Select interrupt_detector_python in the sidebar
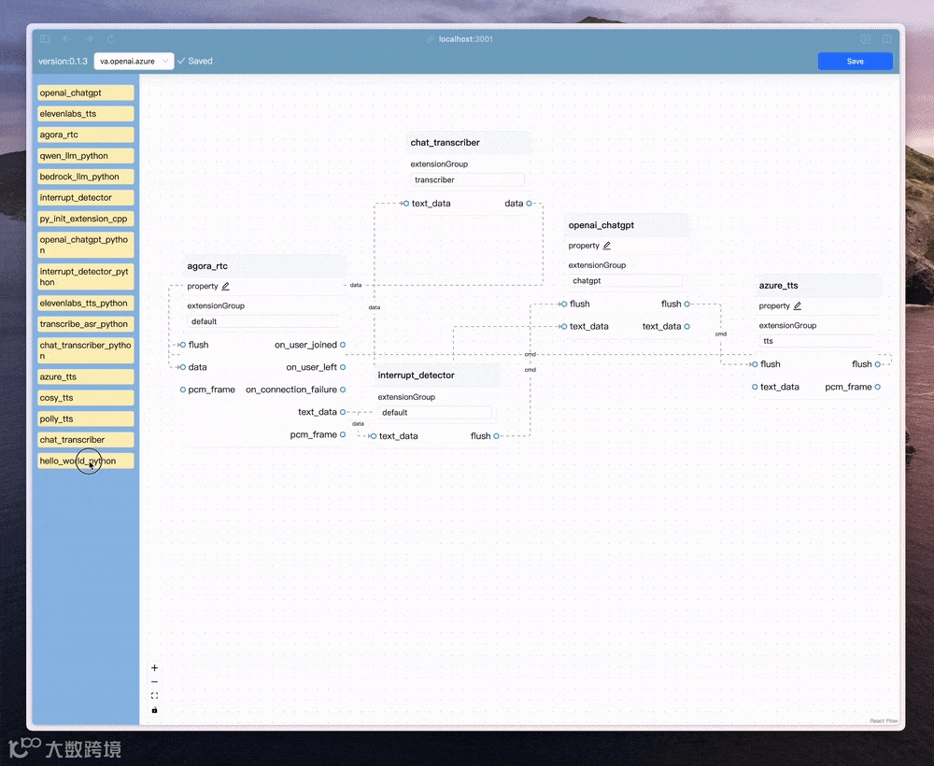This screenshot has width=934, height=766. (86, 277)
